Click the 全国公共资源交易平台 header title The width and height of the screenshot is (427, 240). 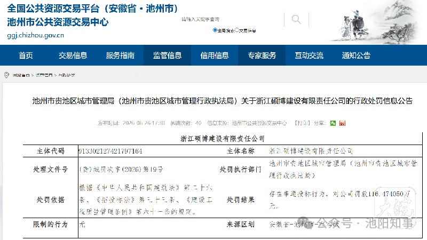92,9
